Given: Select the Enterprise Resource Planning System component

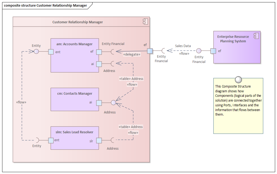Looking at the screenshot, I should coord(237,47).
